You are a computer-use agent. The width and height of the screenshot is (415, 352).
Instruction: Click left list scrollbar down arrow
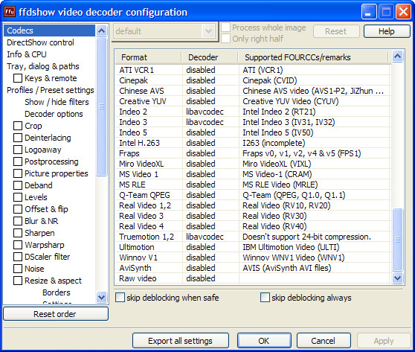(x=101, y=297)
